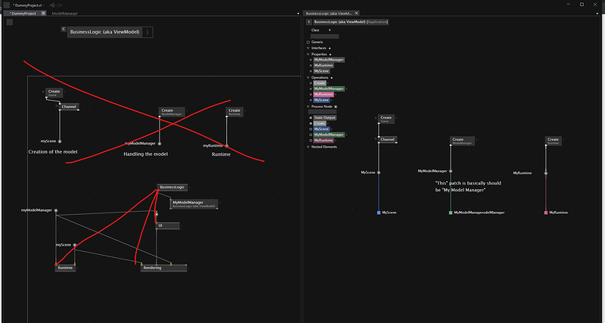Viewport: 605px width, 323px height.
Task: Click the back arrow beside BusinessLogic title
Action: pos(309,22)
